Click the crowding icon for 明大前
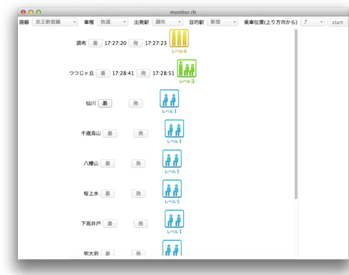349x275 pixels. click(x=172, y=248)
